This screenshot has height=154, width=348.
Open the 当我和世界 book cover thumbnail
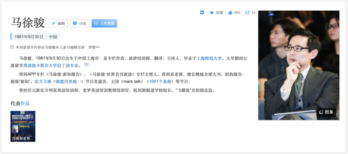(x=23, y=126)
